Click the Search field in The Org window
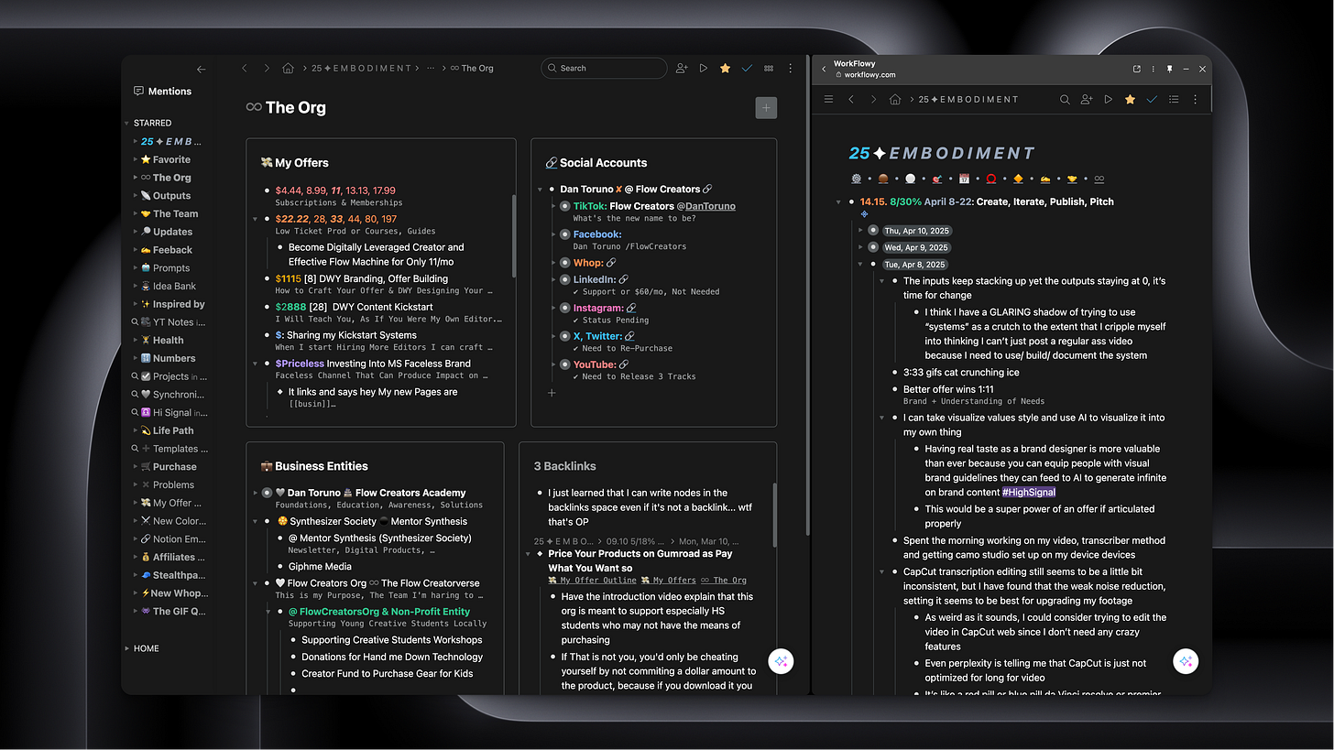 [x=605, y=68]
